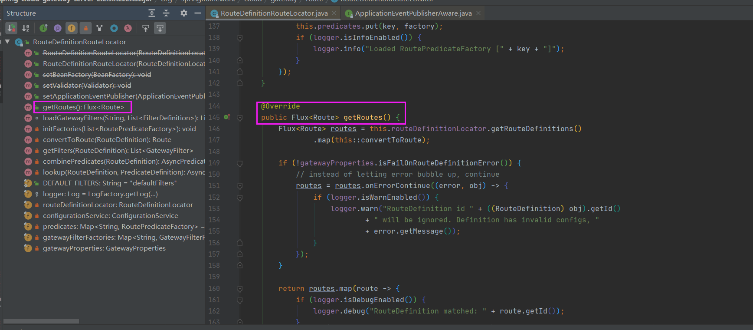Click Expand All icon in Structure header

point(152,13)
